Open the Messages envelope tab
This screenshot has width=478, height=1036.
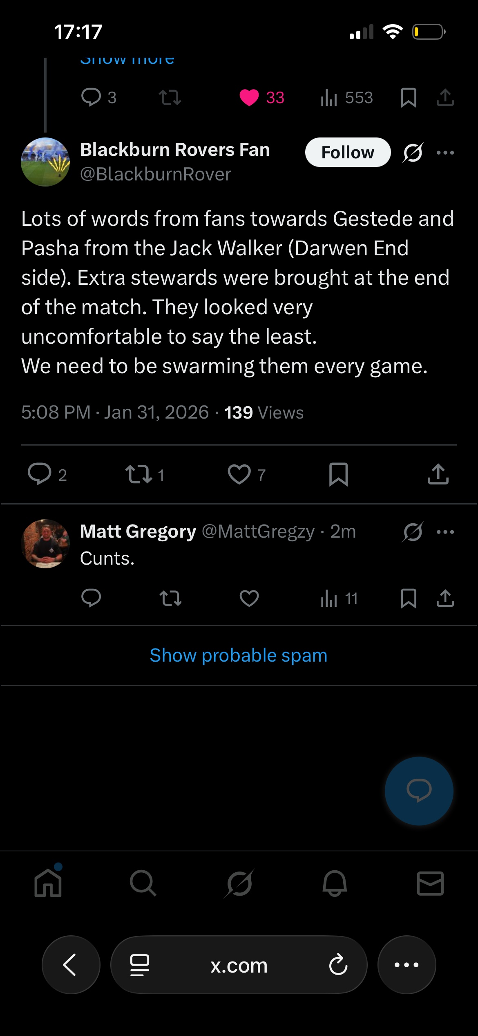click(430, 883)
